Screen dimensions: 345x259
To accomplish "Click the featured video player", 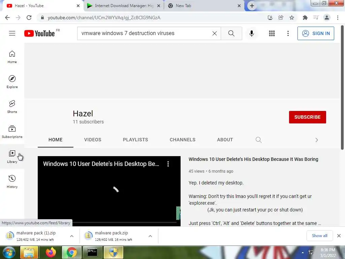I will (109, 191).
